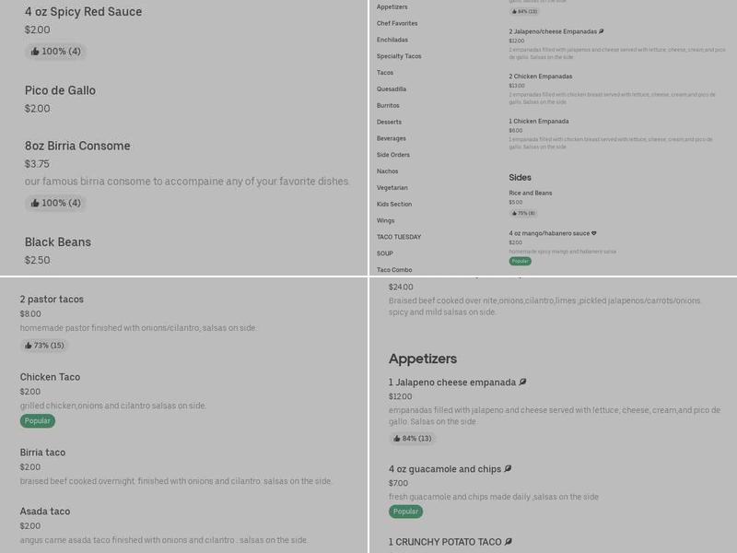Open the Kids Section category
Screen dimensions: 737x553
(394, 205)
